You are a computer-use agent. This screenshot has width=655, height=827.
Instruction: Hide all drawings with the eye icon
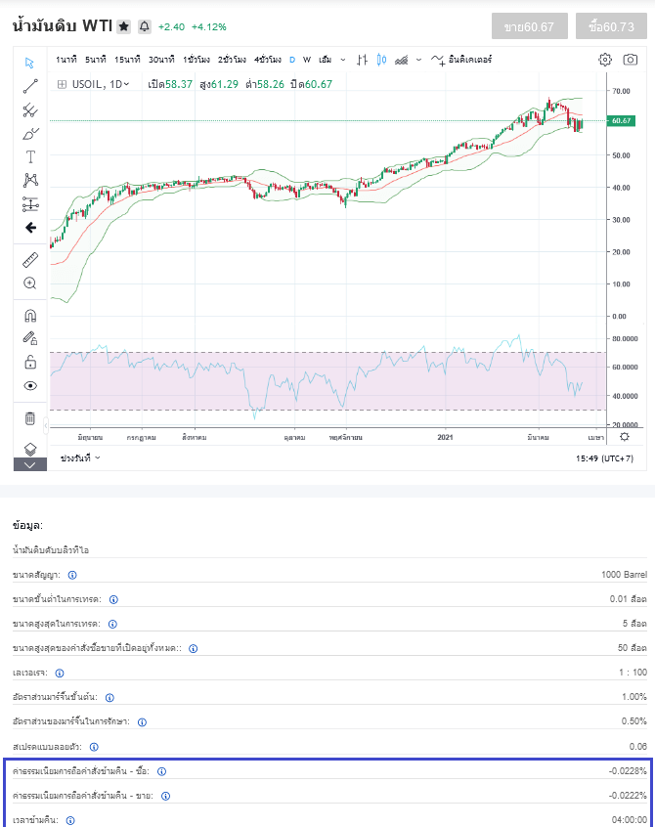coord(30,386)
